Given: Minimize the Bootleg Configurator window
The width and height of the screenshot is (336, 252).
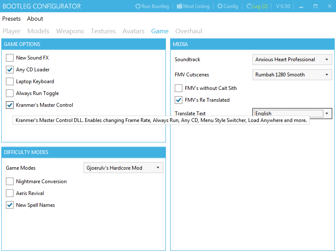Looking at the screenshot, I should (x=301, y=6).
